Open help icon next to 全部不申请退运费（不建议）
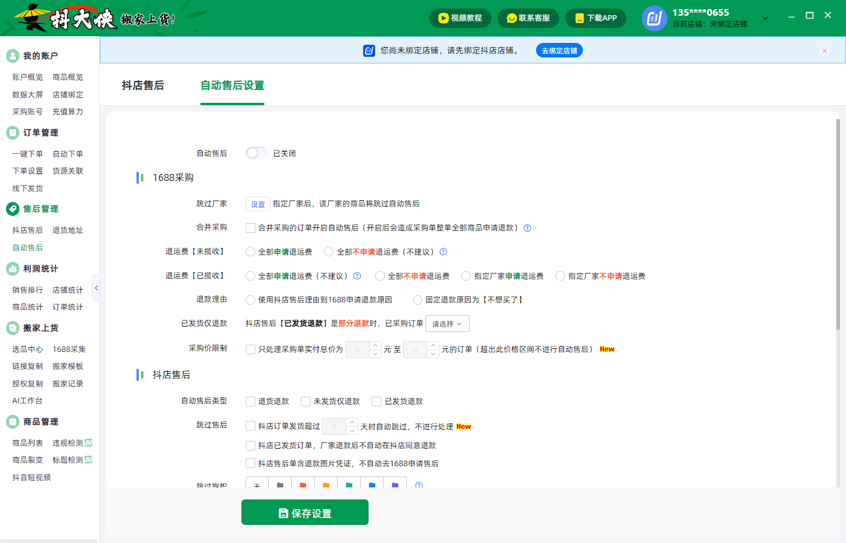The image size is (846, 543). 443,252
